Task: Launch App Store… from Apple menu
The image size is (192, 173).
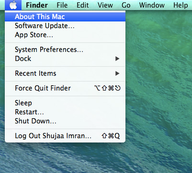Action: coord(65,35)
